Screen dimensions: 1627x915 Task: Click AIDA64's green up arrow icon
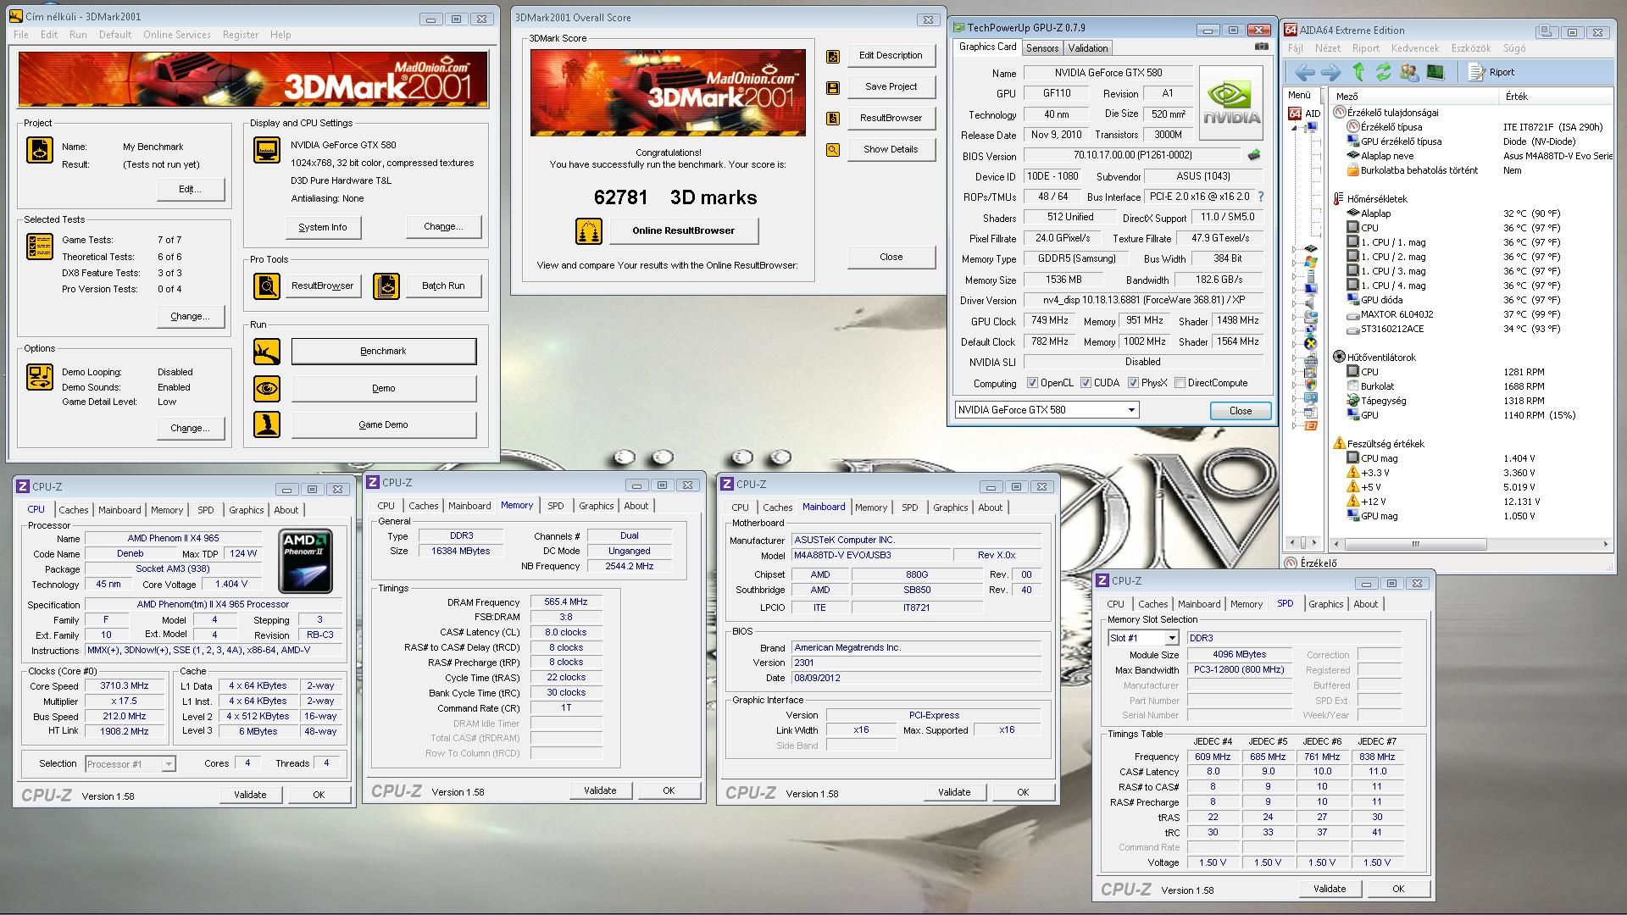[x=1358, y=72]
